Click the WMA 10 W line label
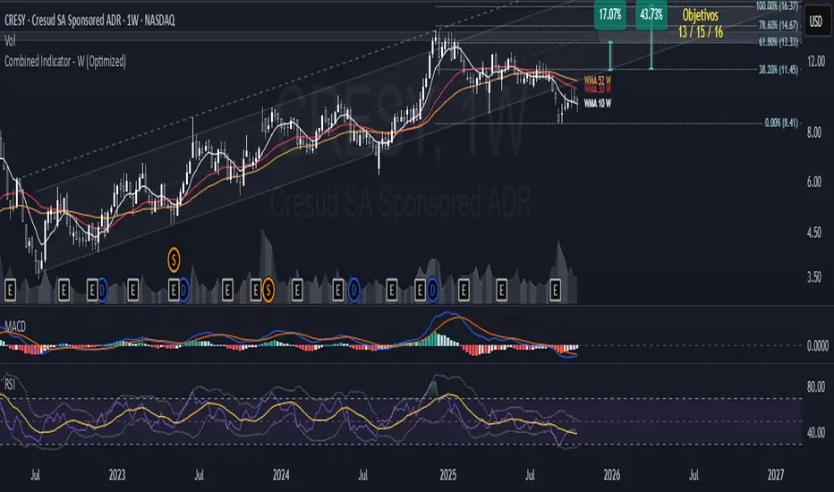This screenshot has width=834, height=492. [x=597, y=104]
